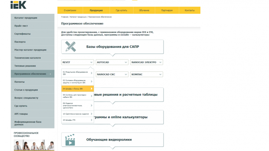269x151 pixels.
Task: Open sidebar 'Мастер-каталог продукции'
Action: pos(33,50)
